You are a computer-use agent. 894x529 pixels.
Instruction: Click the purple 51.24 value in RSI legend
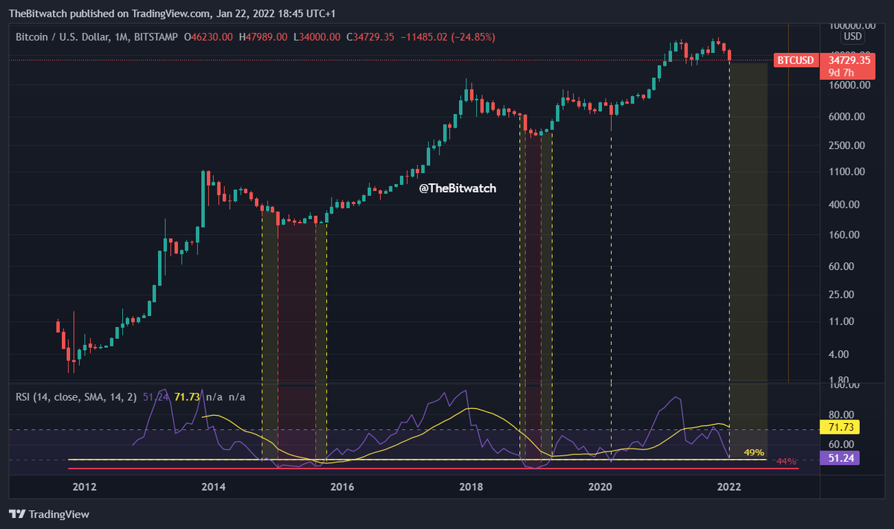[154, 397]
